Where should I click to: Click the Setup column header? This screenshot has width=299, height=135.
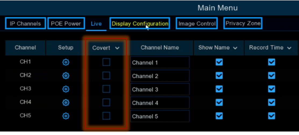click(66, 48)
